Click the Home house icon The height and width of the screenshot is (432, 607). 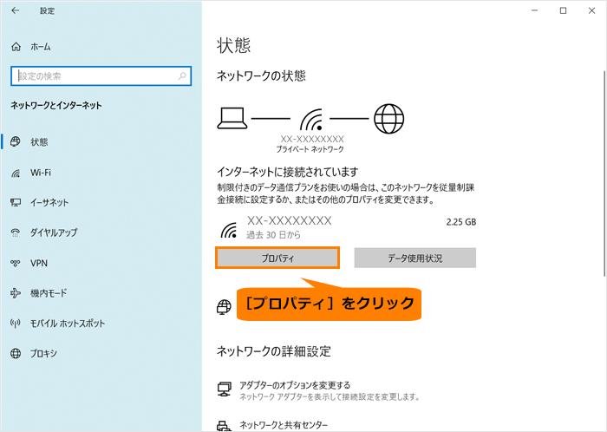(16, 47)
